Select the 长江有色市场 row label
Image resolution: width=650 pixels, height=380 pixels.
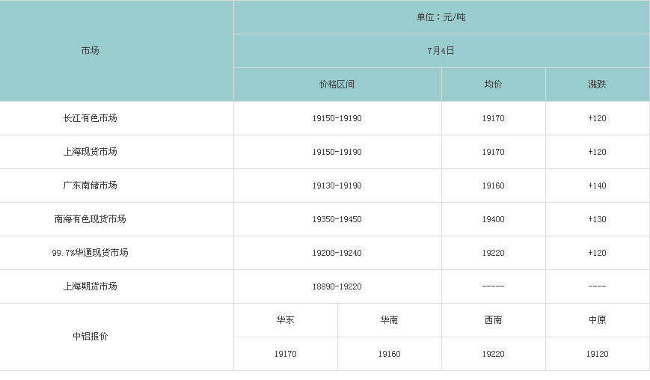(x=90, y=118)
